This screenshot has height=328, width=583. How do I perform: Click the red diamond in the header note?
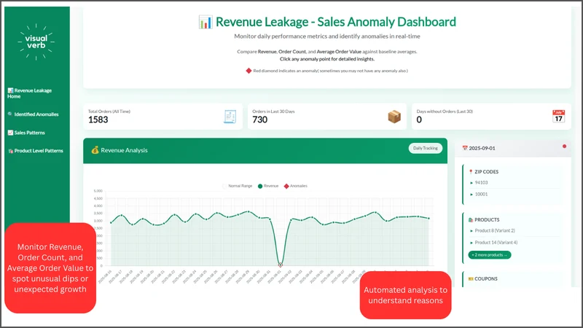pyautogui.click(x=249, y=71)
